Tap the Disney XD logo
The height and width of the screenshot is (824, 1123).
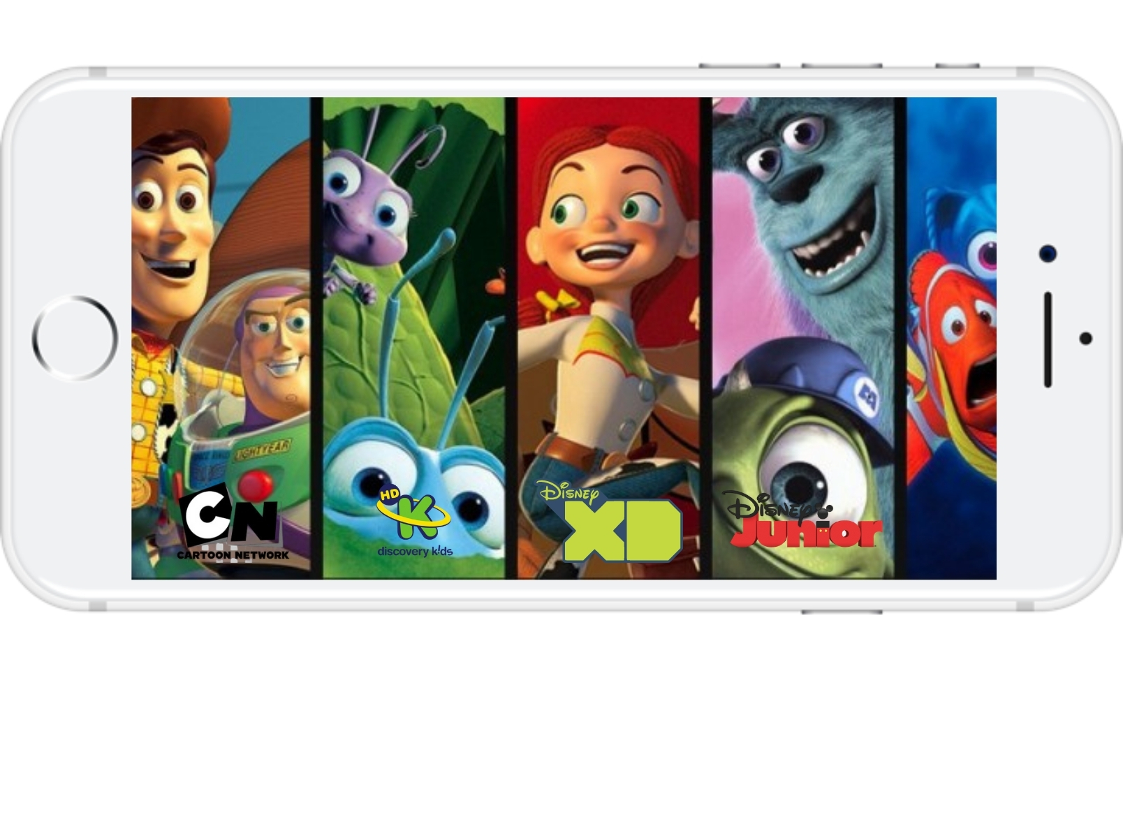point(610,521)
